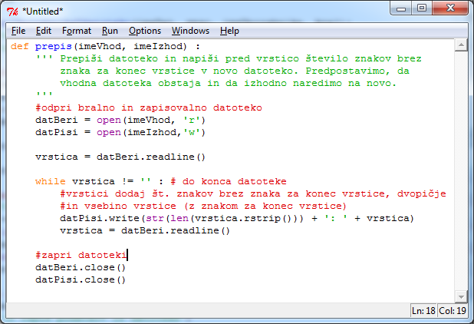474x324 pixels.
Task: Click the line 'datBeri.close()'
Action: click(x=81, y=267)
